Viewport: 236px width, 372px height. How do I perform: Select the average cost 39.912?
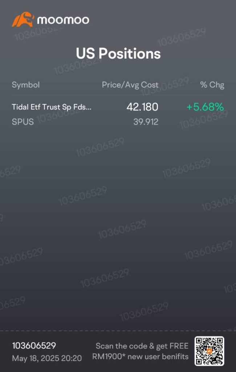point(146,122)
